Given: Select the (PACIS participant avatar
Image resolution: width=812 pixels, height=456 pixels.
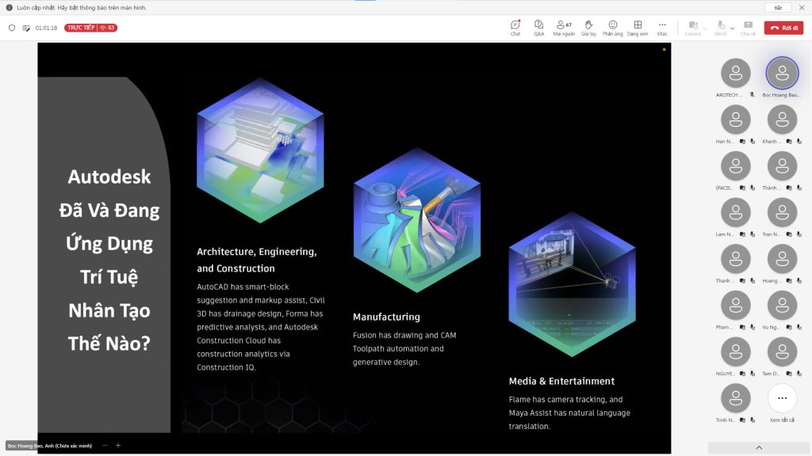Looking at the screenshot, I should click(735, 166).
